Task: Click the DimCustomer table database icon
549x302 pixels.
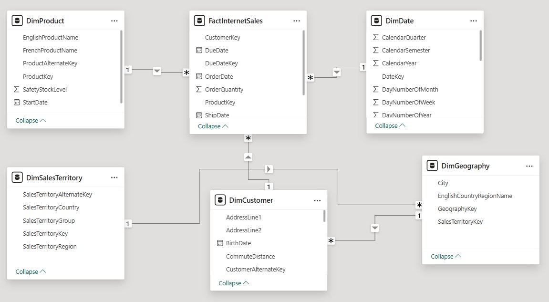Action: tap(220, 200)
